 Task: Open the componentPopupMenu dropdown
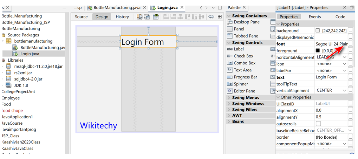pos(345,144)
